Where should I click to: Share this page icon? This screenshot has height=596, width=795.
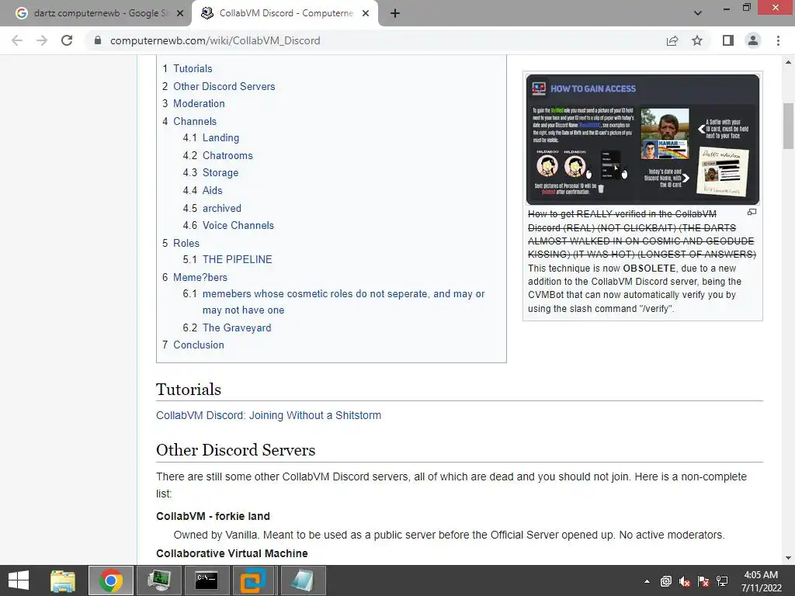pos(672,40)
